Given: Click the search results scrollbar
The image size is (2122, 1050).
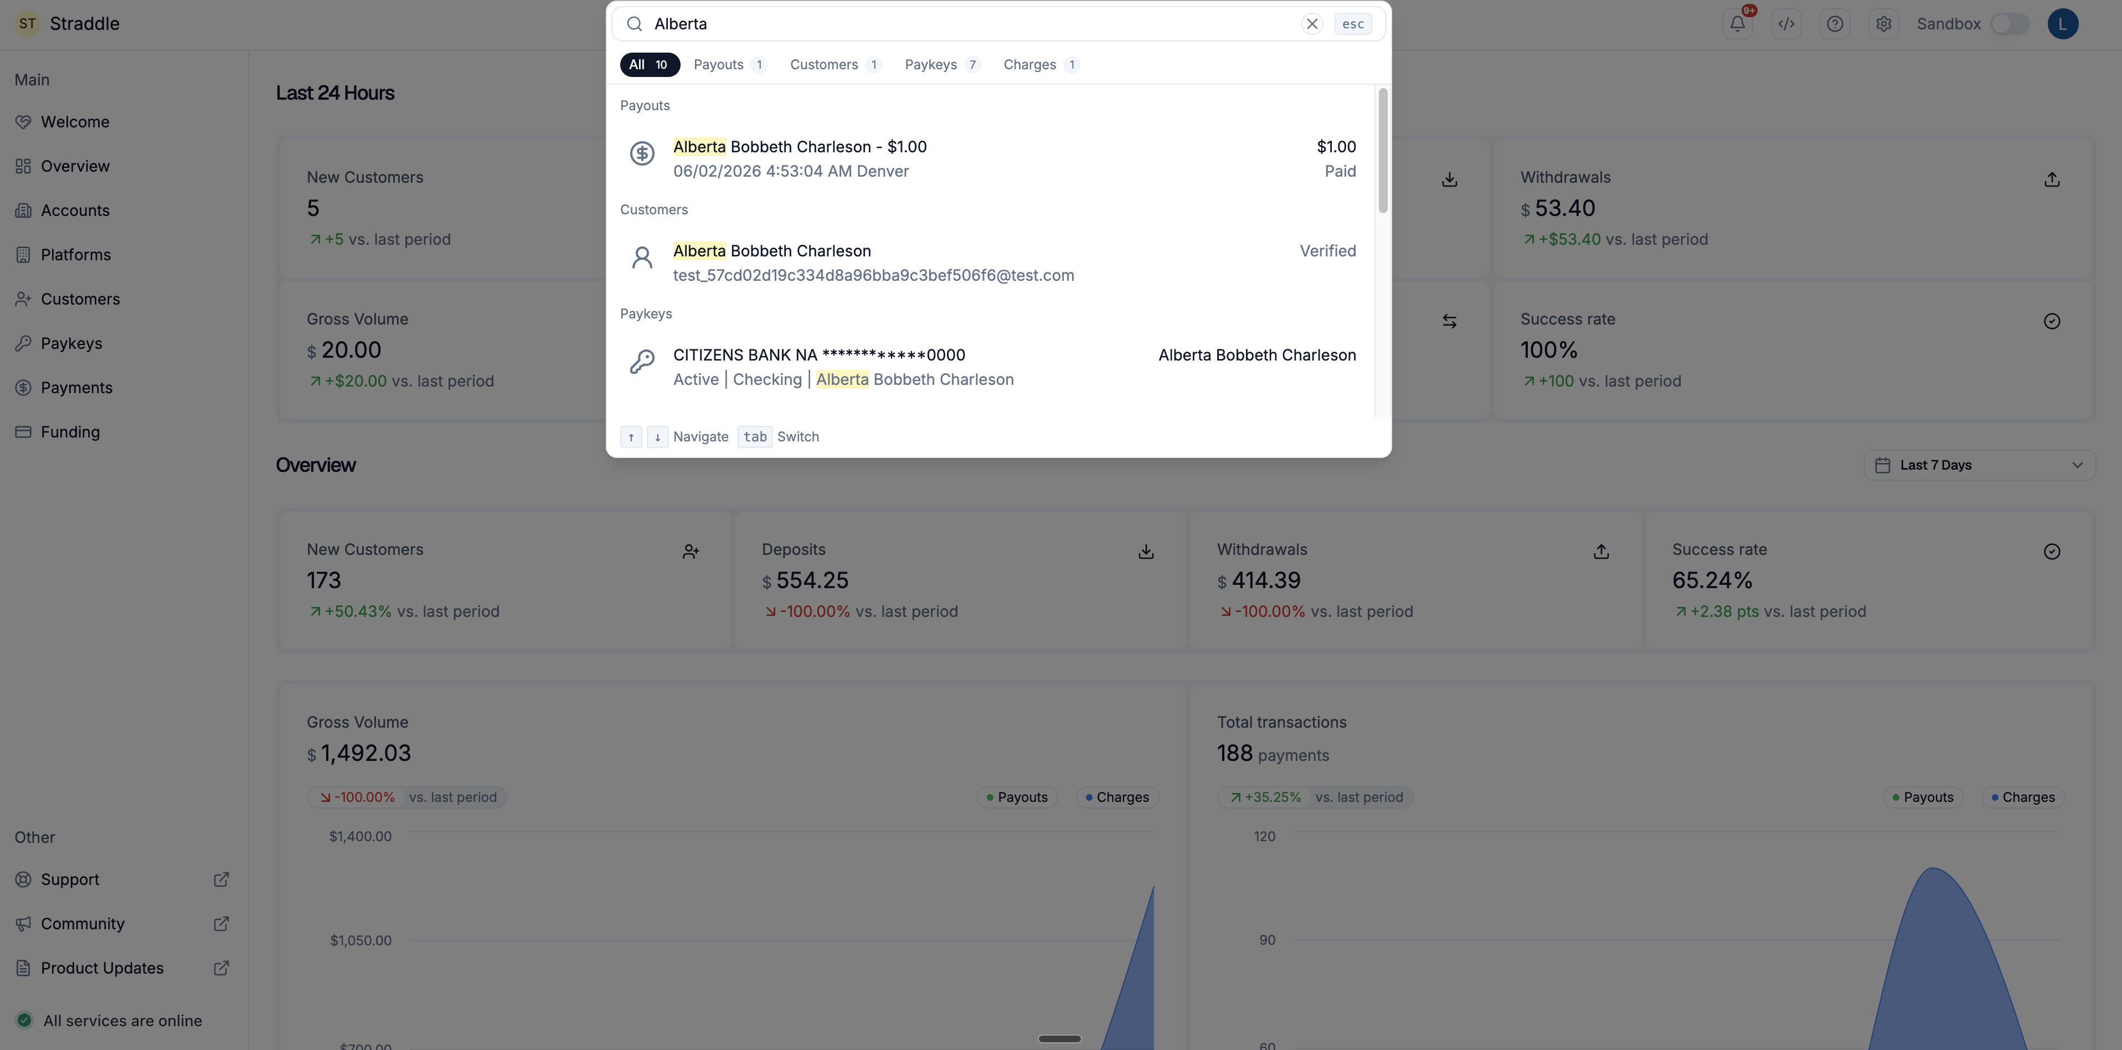Looking at the screenshot, I should 1382,150.
